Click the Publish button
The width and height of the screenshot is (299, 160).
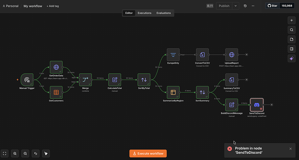point(224,6)
